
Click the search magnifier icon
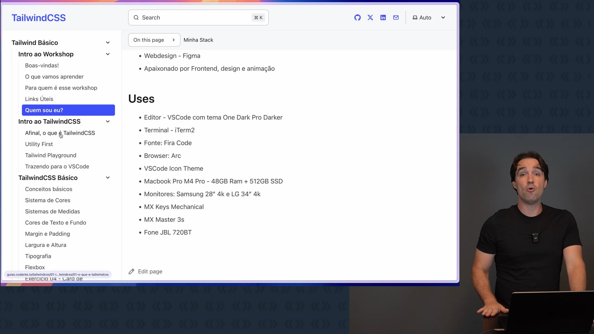click(136, 18)
